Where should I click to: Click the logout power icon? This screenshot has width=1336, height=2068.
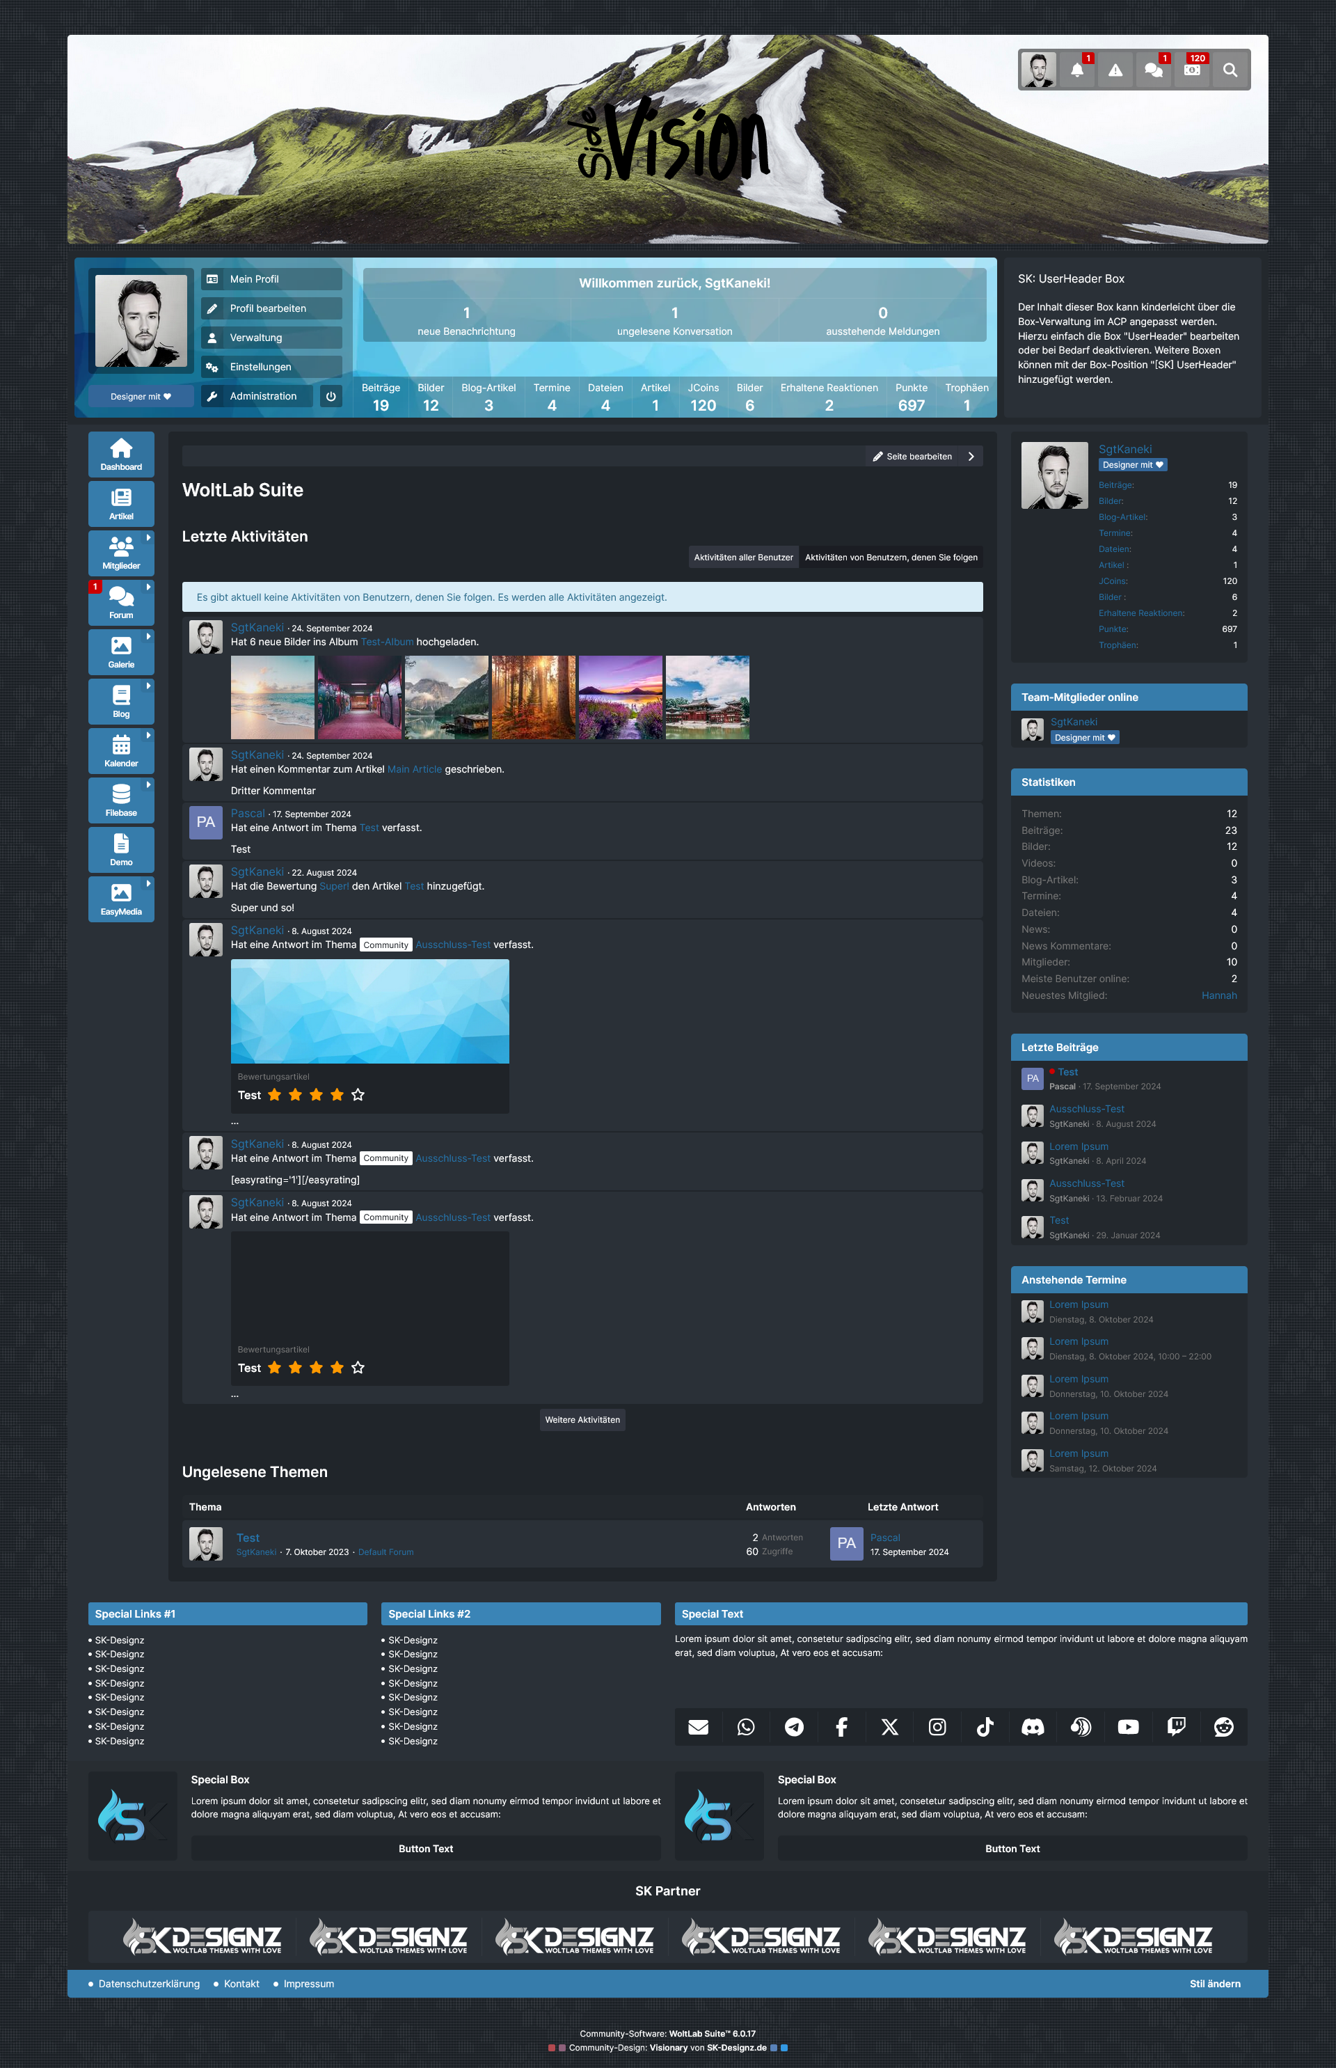(331, 397)
